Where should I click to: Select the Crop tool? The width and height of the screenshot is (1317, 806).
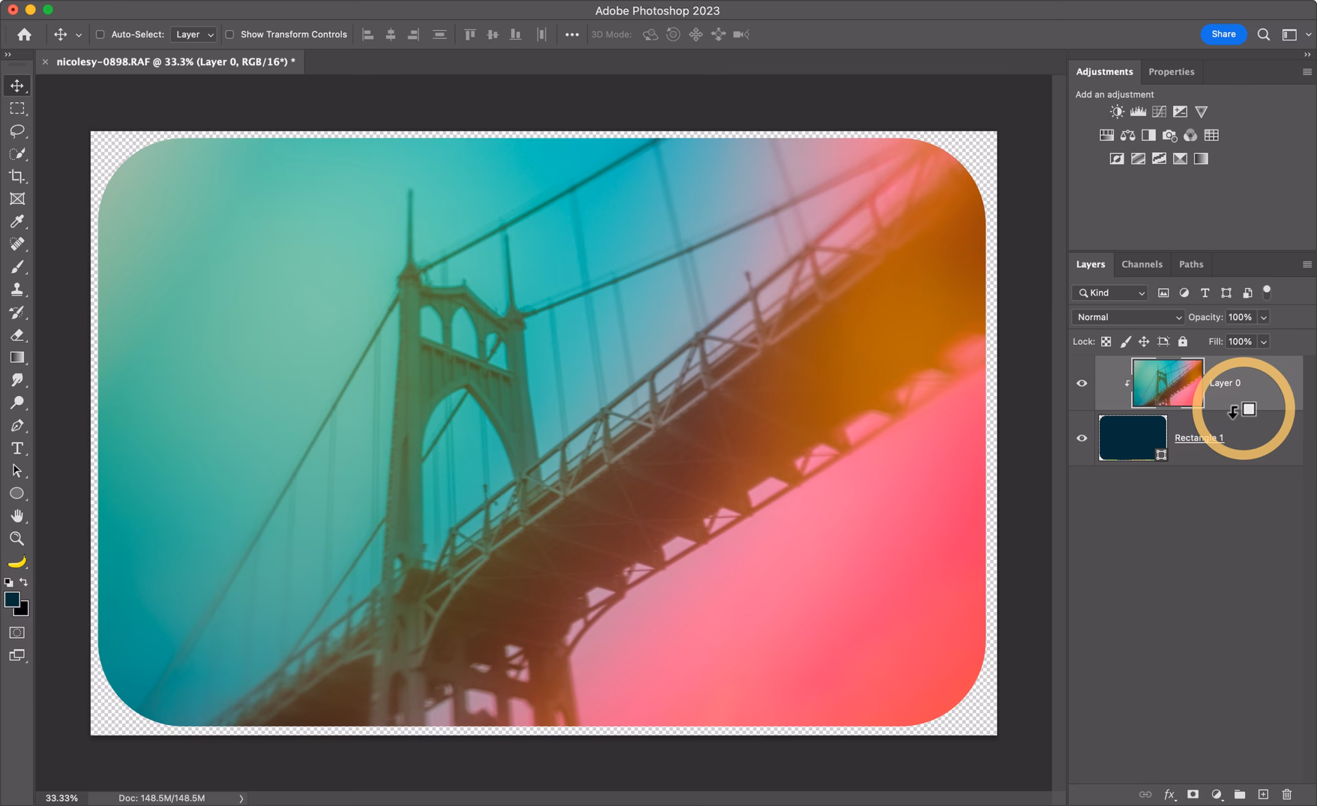click(x=17, y=176)
